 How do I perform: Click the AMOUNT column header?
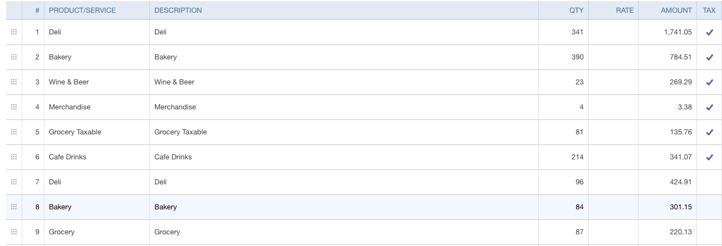[x=676, y=10]
